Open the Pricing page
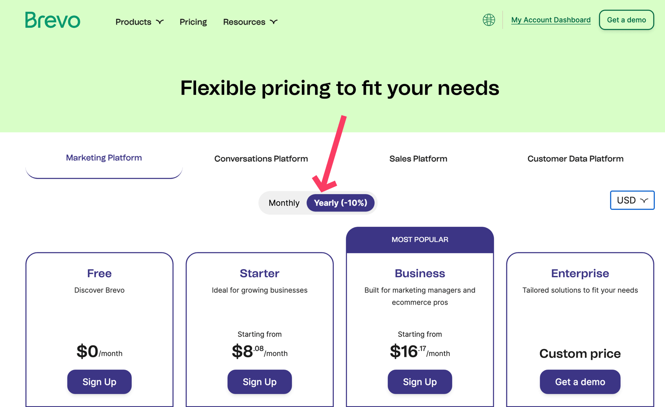The height and width of the screenshot is (407, 665). [193, 22]
